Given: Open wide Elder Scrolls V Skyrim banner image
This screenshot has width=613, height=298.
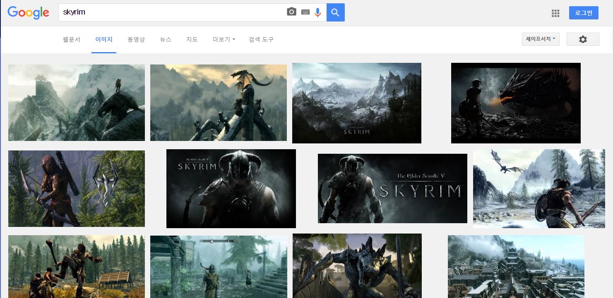Looking at the screenshot, I should pos(392,188).
